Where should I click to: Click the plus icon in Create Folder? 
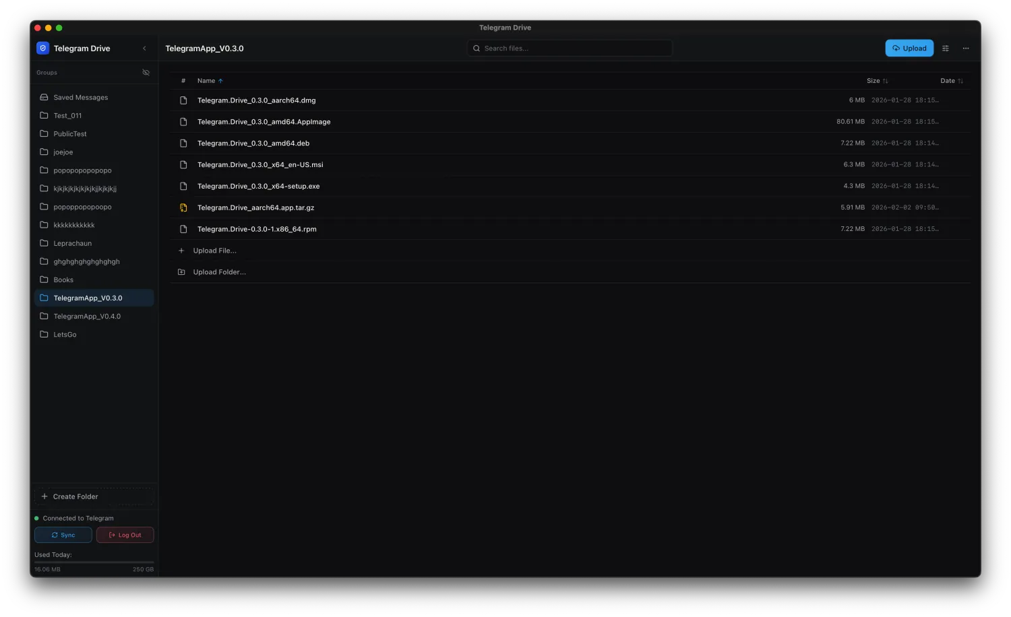[44, 496]
